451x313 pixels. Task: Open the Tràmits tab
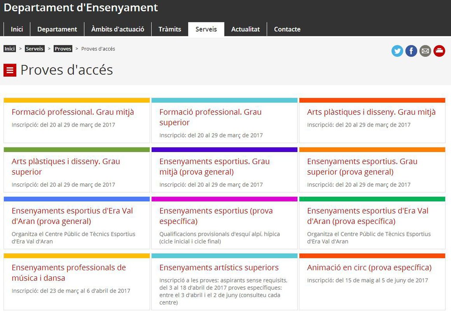pos(170,29)
